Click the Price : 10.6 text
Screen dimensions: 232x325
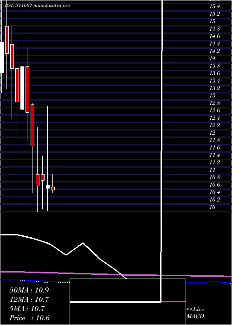[29, 318]
